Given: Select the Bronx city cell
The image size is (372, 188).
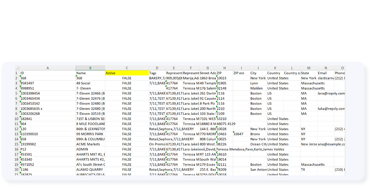Looking at the screenshot, I should (x=258, y=134).
